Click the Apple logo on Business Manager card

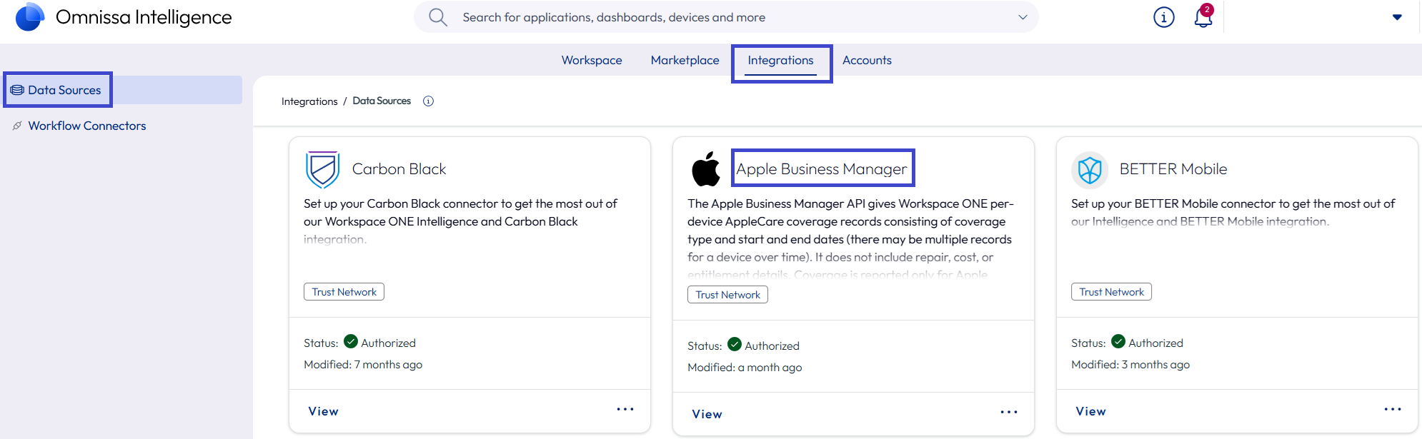tap(706, 169)
